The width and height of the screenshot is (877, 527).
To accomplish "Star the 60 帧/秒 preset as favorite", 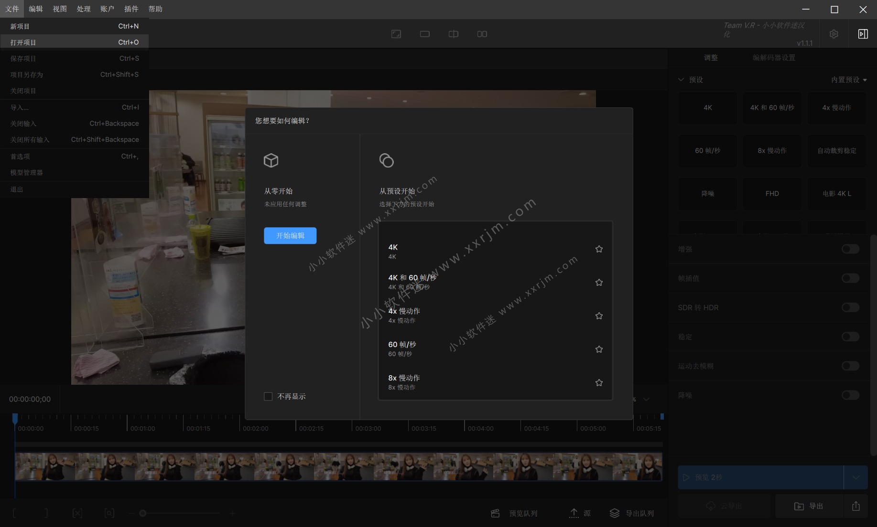I will (x=599, y=349).
